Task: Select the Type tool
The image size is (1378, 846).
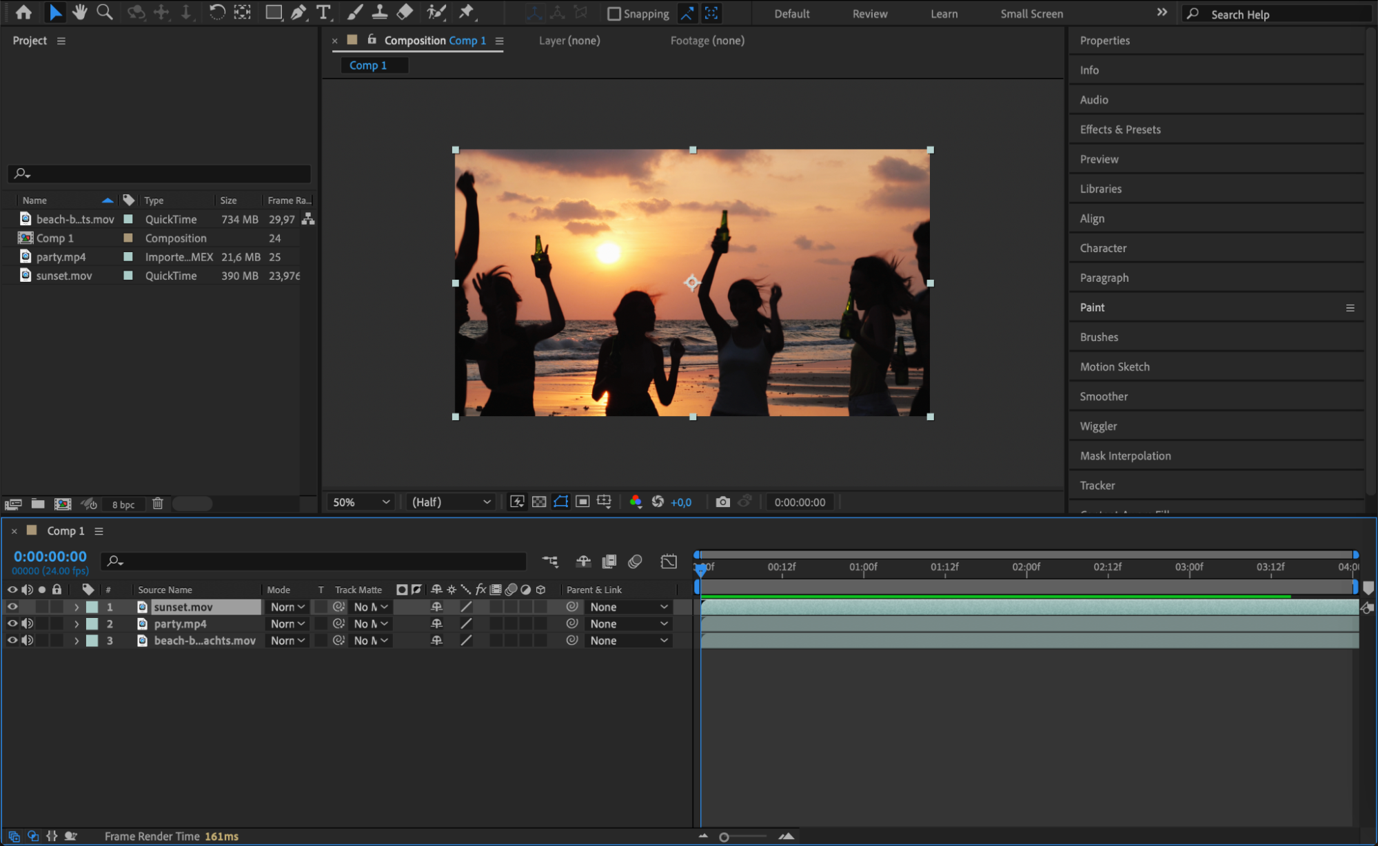Action: [323, 12]
